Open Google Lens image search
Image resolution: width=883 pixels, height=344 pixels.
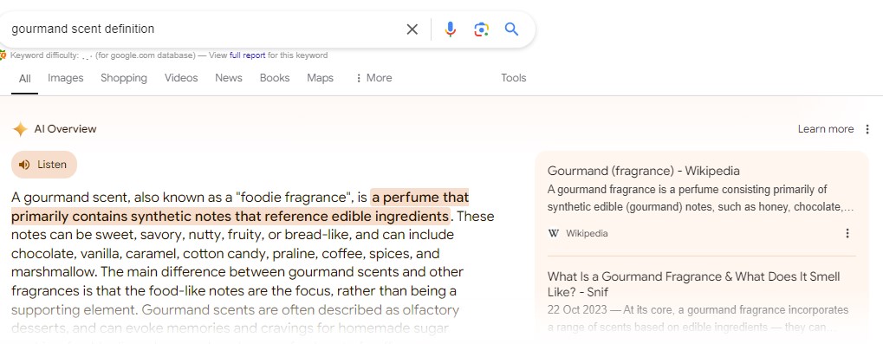(481, 29)
